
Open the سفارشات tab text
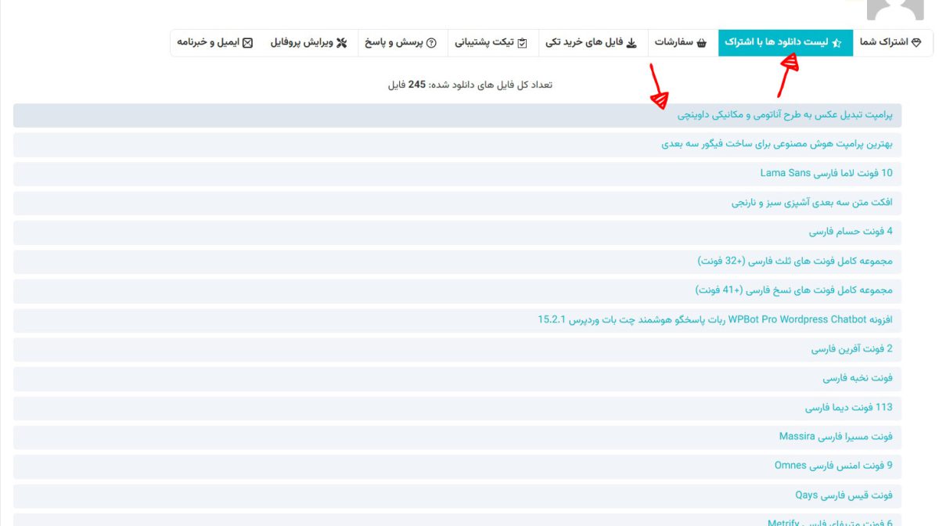pyautogui.click(x=674, y=42)
